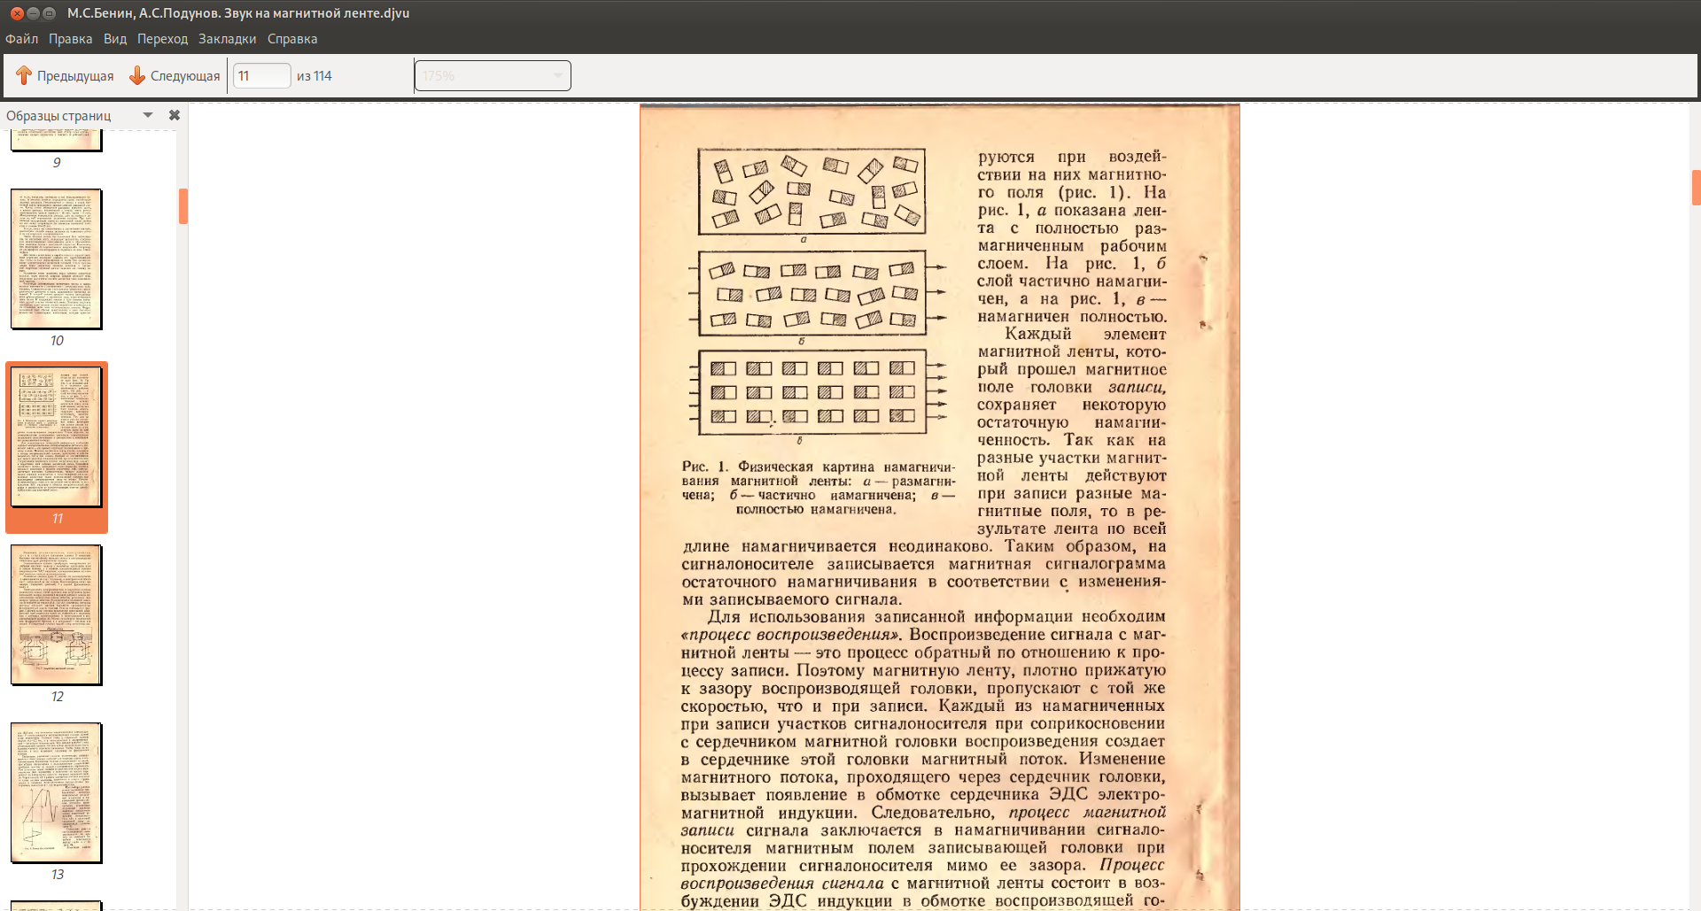Open the Переход menu
The width and height of the screenshot is (1701, 911).
click(162, 39)
